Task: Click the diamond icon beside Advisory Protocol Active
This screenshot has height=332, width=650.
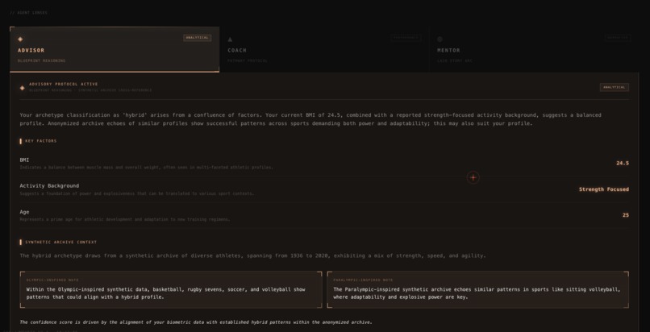Action: coord(23,88)
